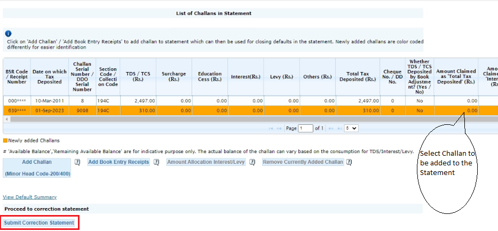Viewport: 498px width, 231px height.
Task: Go to previous page of challan list
Action: click(279, 129)
